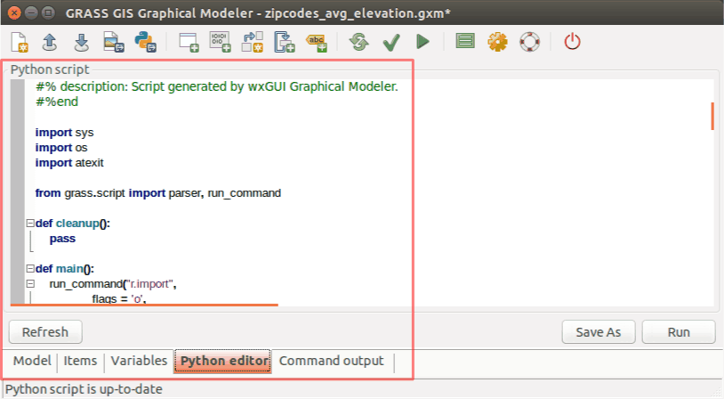This screenshot has width=724, height=399.
Task: Collapse the run_command fold marker
Action: click(x=30, y=284)
